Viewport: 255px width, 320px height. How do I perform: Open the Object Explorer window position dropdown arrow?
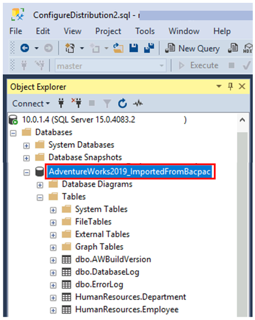click(x=219, y=86)
